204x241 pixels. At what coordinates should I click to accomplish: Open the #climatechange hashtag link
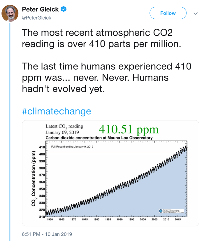(x=57, y=111)
